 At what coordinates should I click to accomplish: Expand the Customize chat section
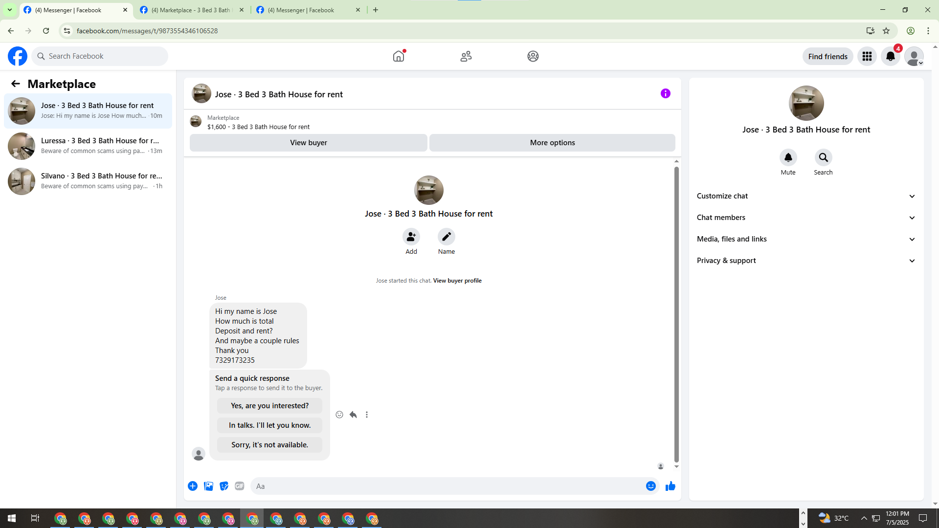tap(805, 196)
